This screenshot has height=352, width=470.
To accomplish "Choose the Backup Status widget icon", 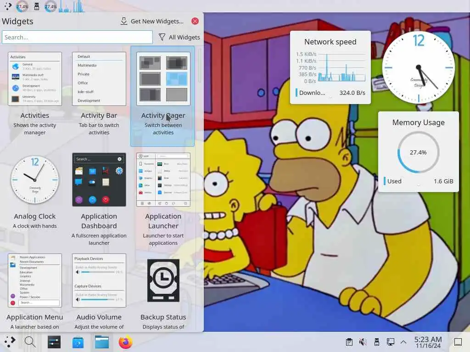I will [163, 280].
